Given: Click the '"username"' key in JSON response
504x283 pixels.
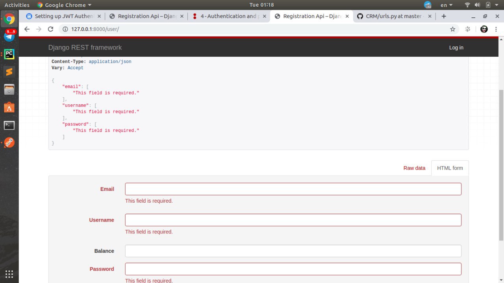Looking at the screenshot, I should coord(76,105).
